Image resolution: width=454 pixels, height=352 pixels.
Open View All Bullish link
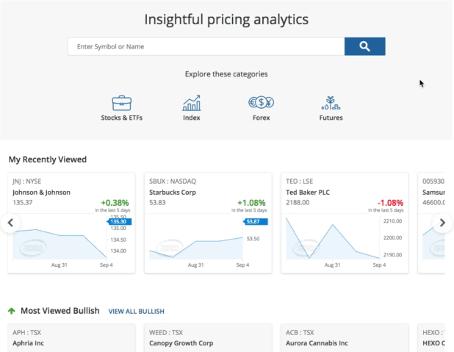tap(137, 312)
